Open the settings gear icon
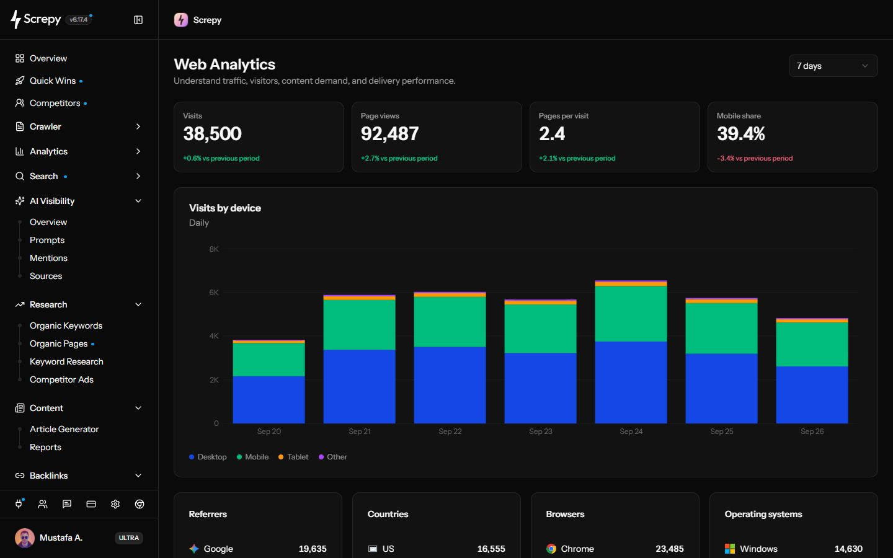Screen dimensions: 893x558 (115, 504)
